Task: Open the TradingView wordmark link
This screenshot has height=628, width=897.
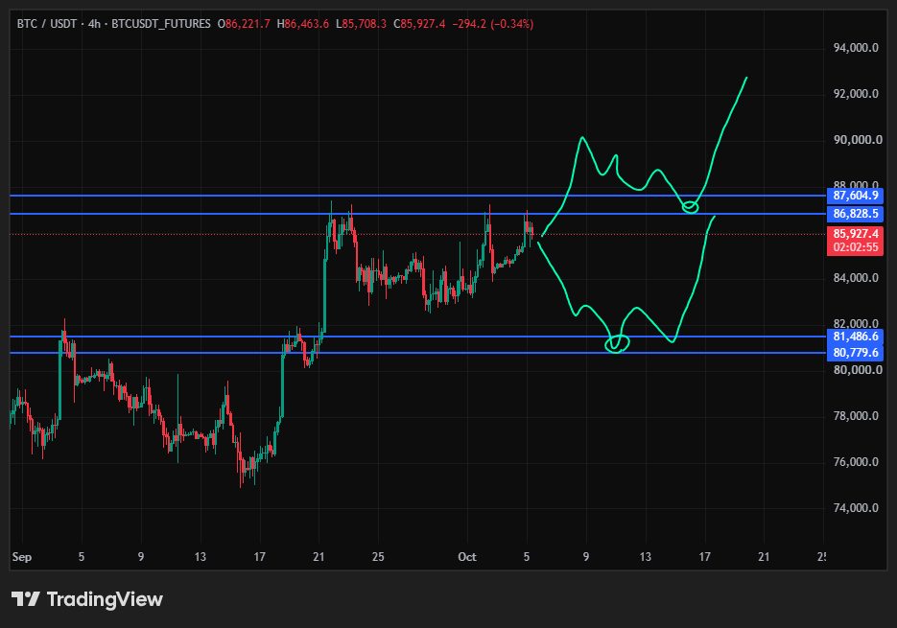Action: (105, 599)
